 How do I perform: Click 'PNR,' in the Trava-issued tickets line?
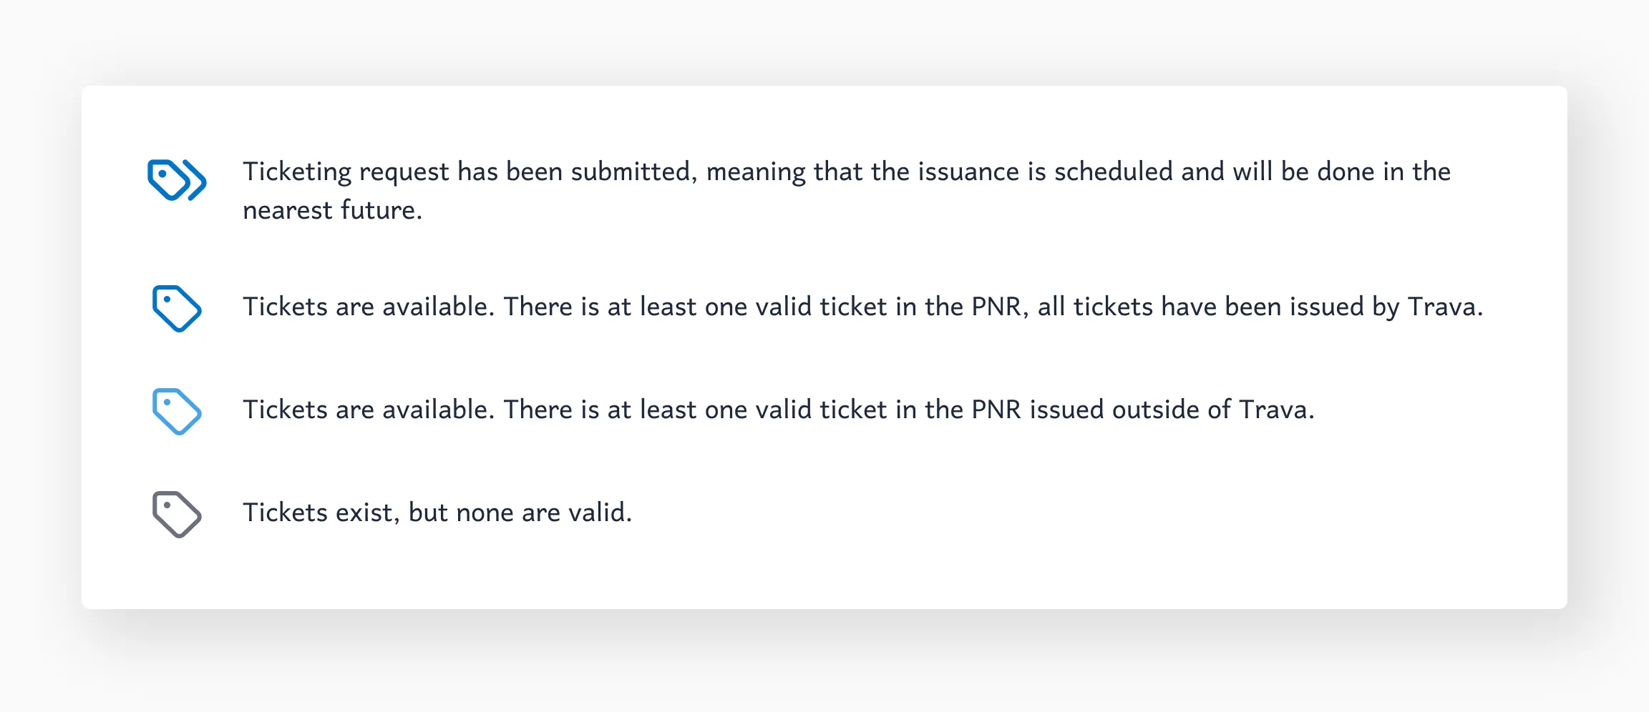coord(1000,307)
